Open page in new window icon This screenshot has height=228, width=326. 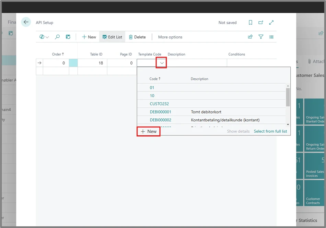(260, 22)
